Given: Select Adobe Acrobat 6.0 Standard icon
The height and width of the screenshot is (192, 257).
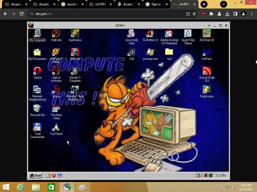Looking at the screenshot, I should click(x=169, y=37).
